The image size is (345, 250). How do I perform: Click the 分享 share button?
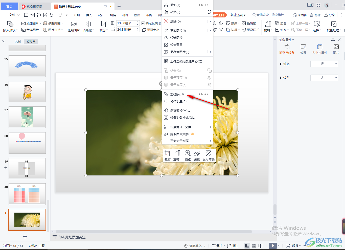coord(330,15)
